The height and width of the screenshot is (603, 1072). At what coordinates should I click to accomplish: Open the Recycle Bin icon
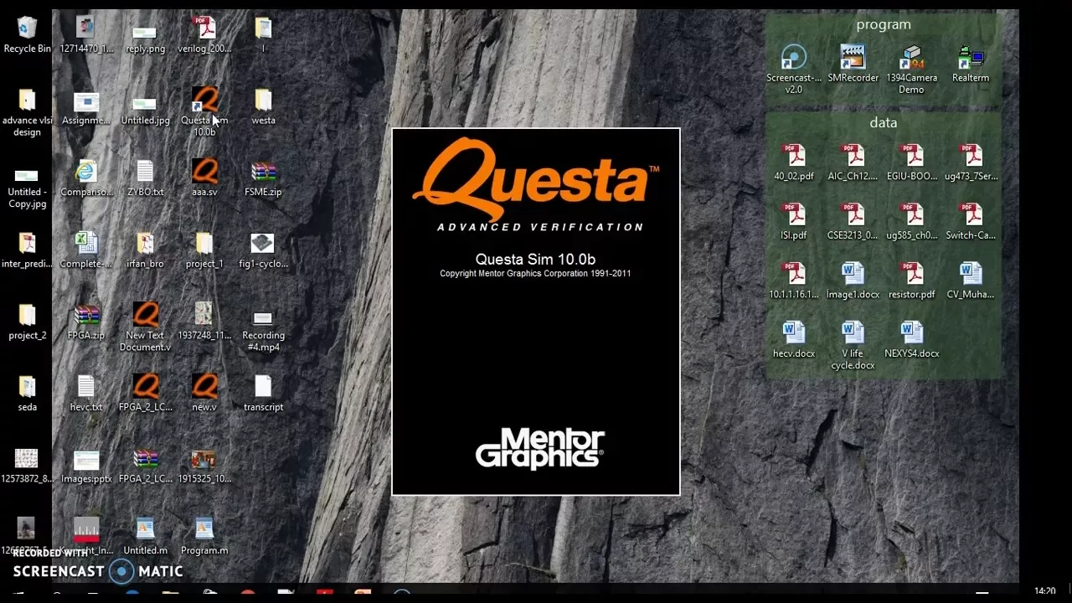27,35
